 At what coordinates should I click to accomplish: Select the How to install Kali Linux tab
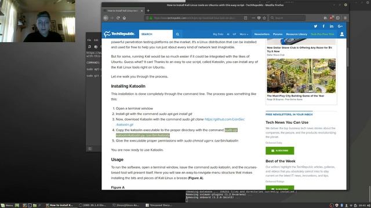coord(123,10)
